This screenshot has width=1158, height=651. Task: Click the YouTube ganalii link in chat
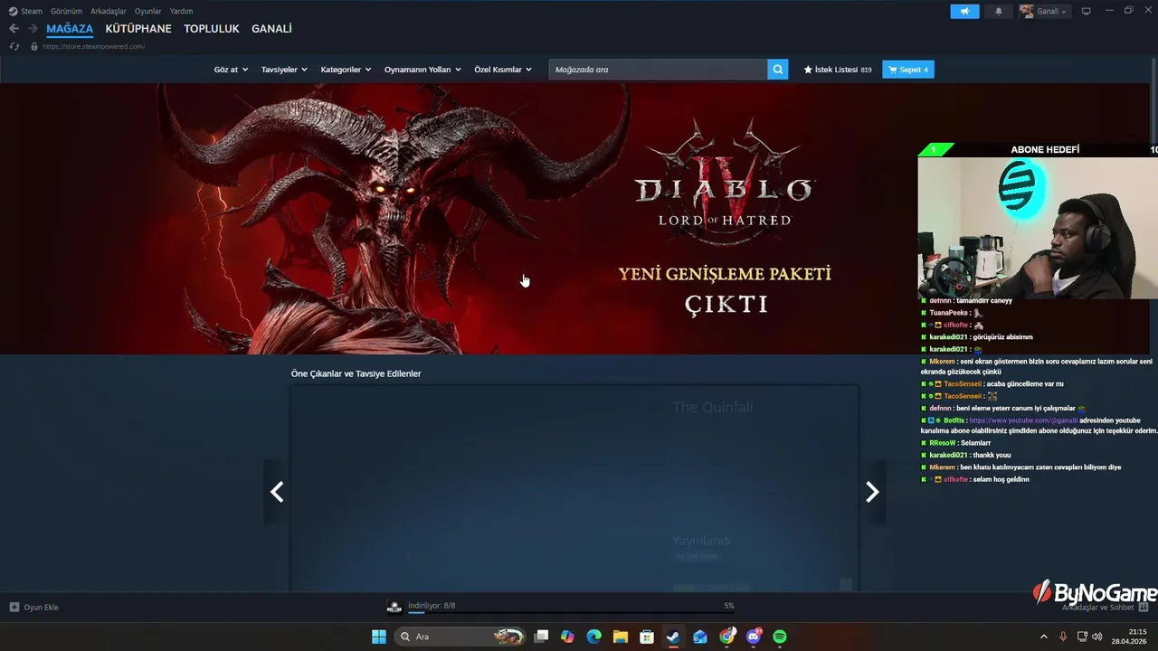[x=1023, y=420]
